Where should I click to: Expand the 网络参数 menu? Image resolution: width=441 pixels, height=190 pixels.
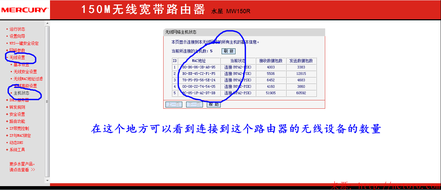click(x=17, y=50)
